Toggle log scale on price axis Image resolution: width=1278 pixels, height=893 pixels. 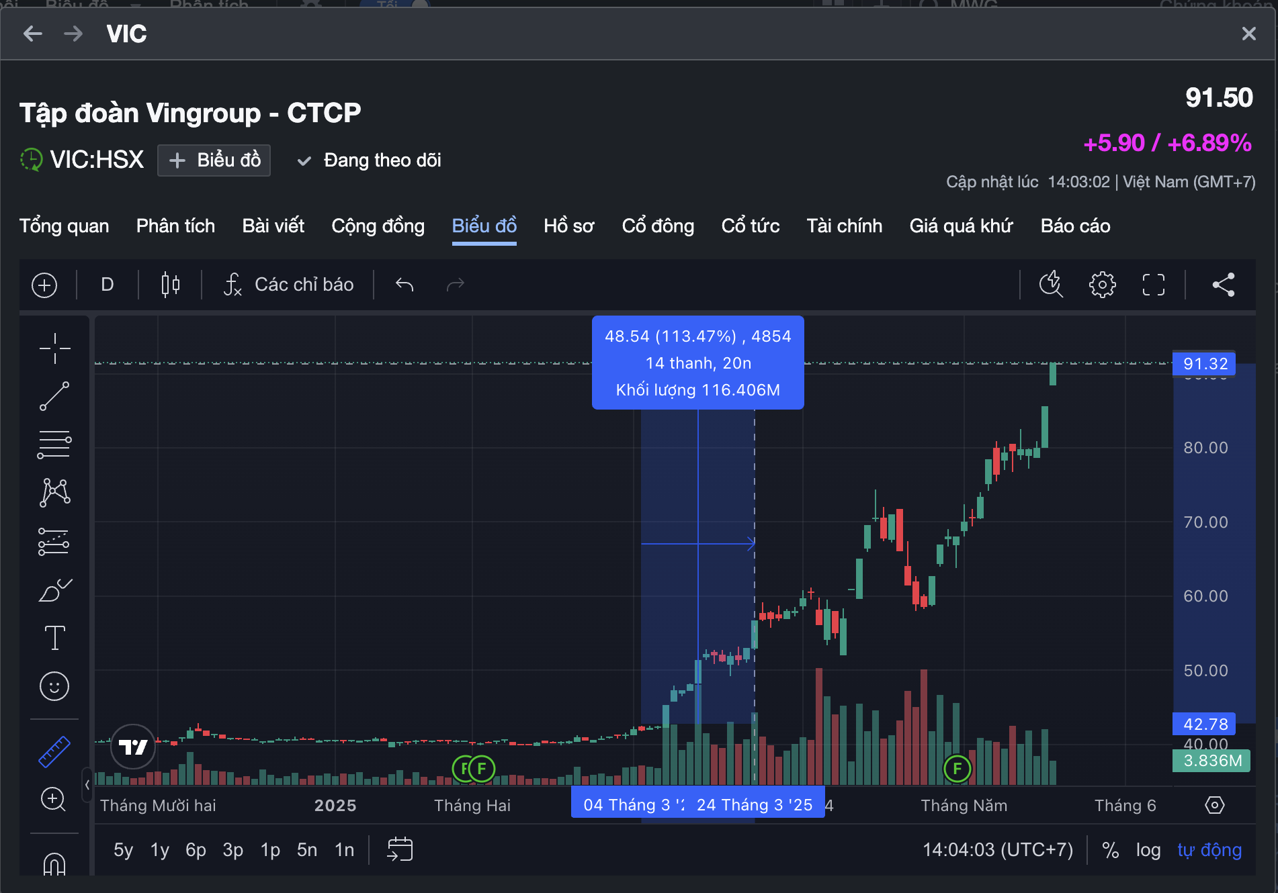pyautogui.click(x=1148, y=850)
